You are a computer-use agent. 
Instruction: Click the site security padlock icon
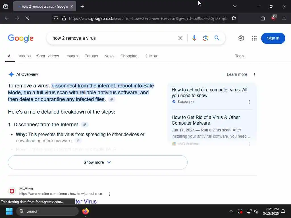64,18
